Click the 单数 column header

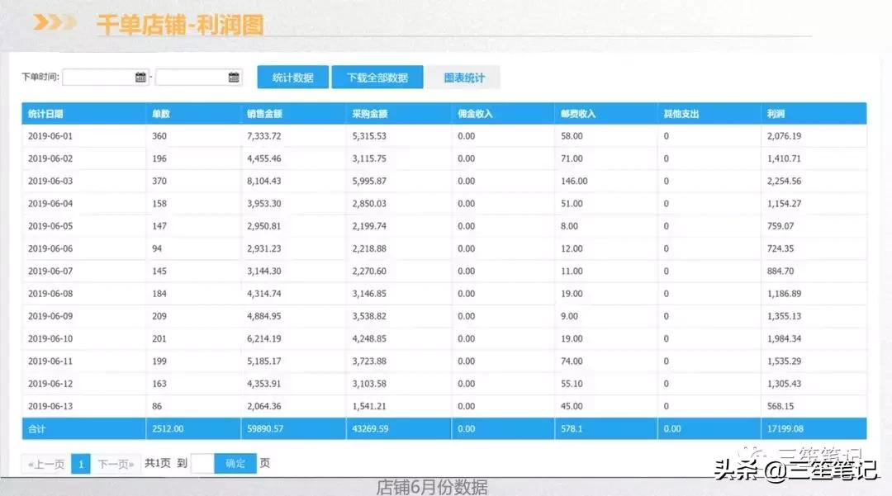tap(161, 113)
